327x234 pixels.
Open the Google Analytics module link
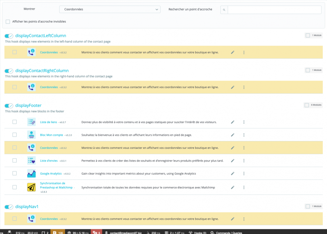[51, 173]
